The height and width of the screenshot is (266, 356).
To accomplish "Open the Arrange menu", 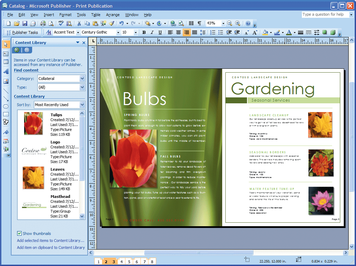I will tap(112, 15).
